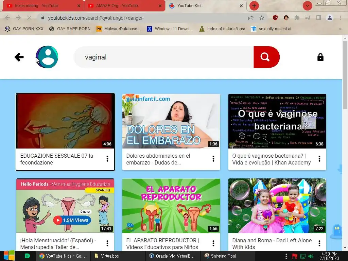
Task: Open volume speaker tray icon
Action: pos(311,256)
